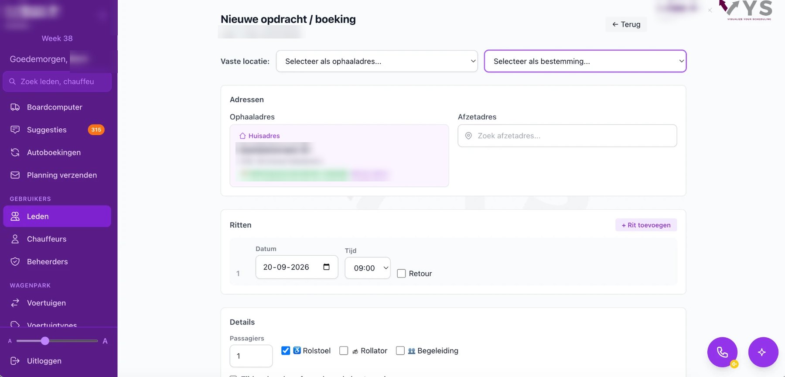The width and height of the screenshot is (785, 377).
Task: Open the Tijd 09:00 dropdown
Action: click(368, 268)
